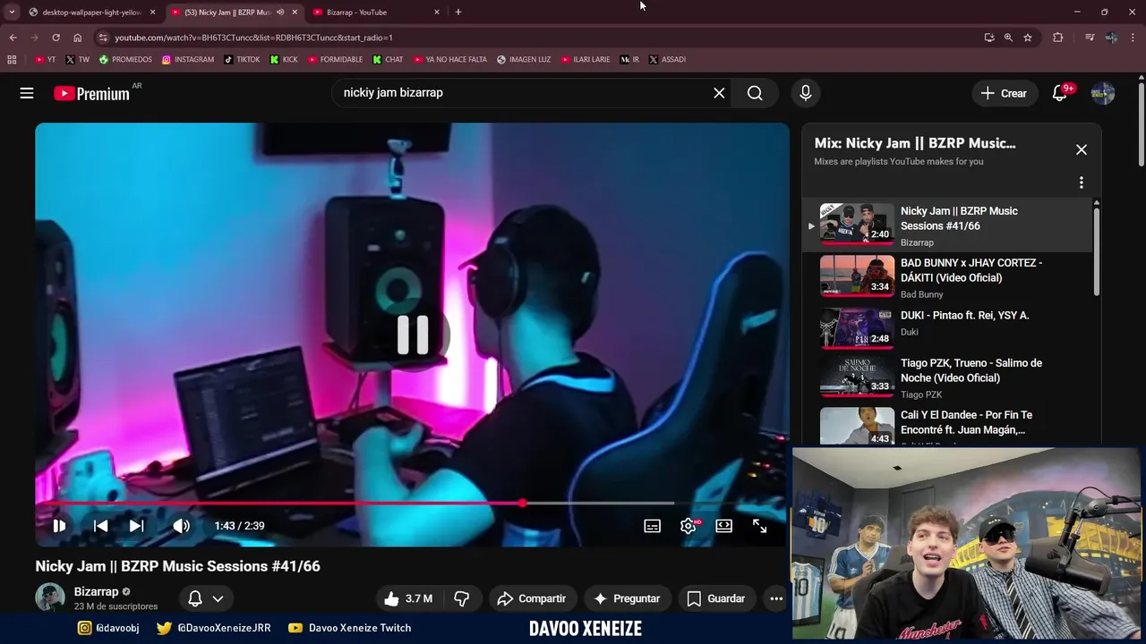Open the CHAT bookmark
1146x644 pixels.
pyautogui.click(x=389, y=60)
